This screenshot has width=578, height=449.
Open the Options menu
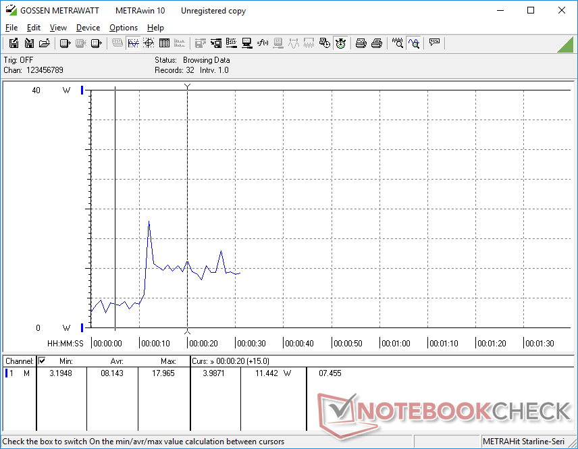point(124,28)
